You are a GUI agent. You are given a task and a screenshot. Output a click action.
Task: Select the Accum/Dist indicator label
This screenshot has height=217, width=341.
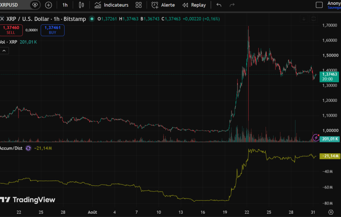point(11,148)
